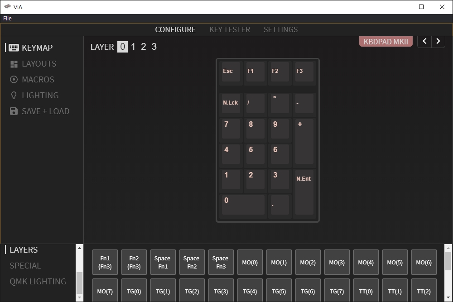Open the Special keycode category
453x302 pixels.
pos(25,266)
